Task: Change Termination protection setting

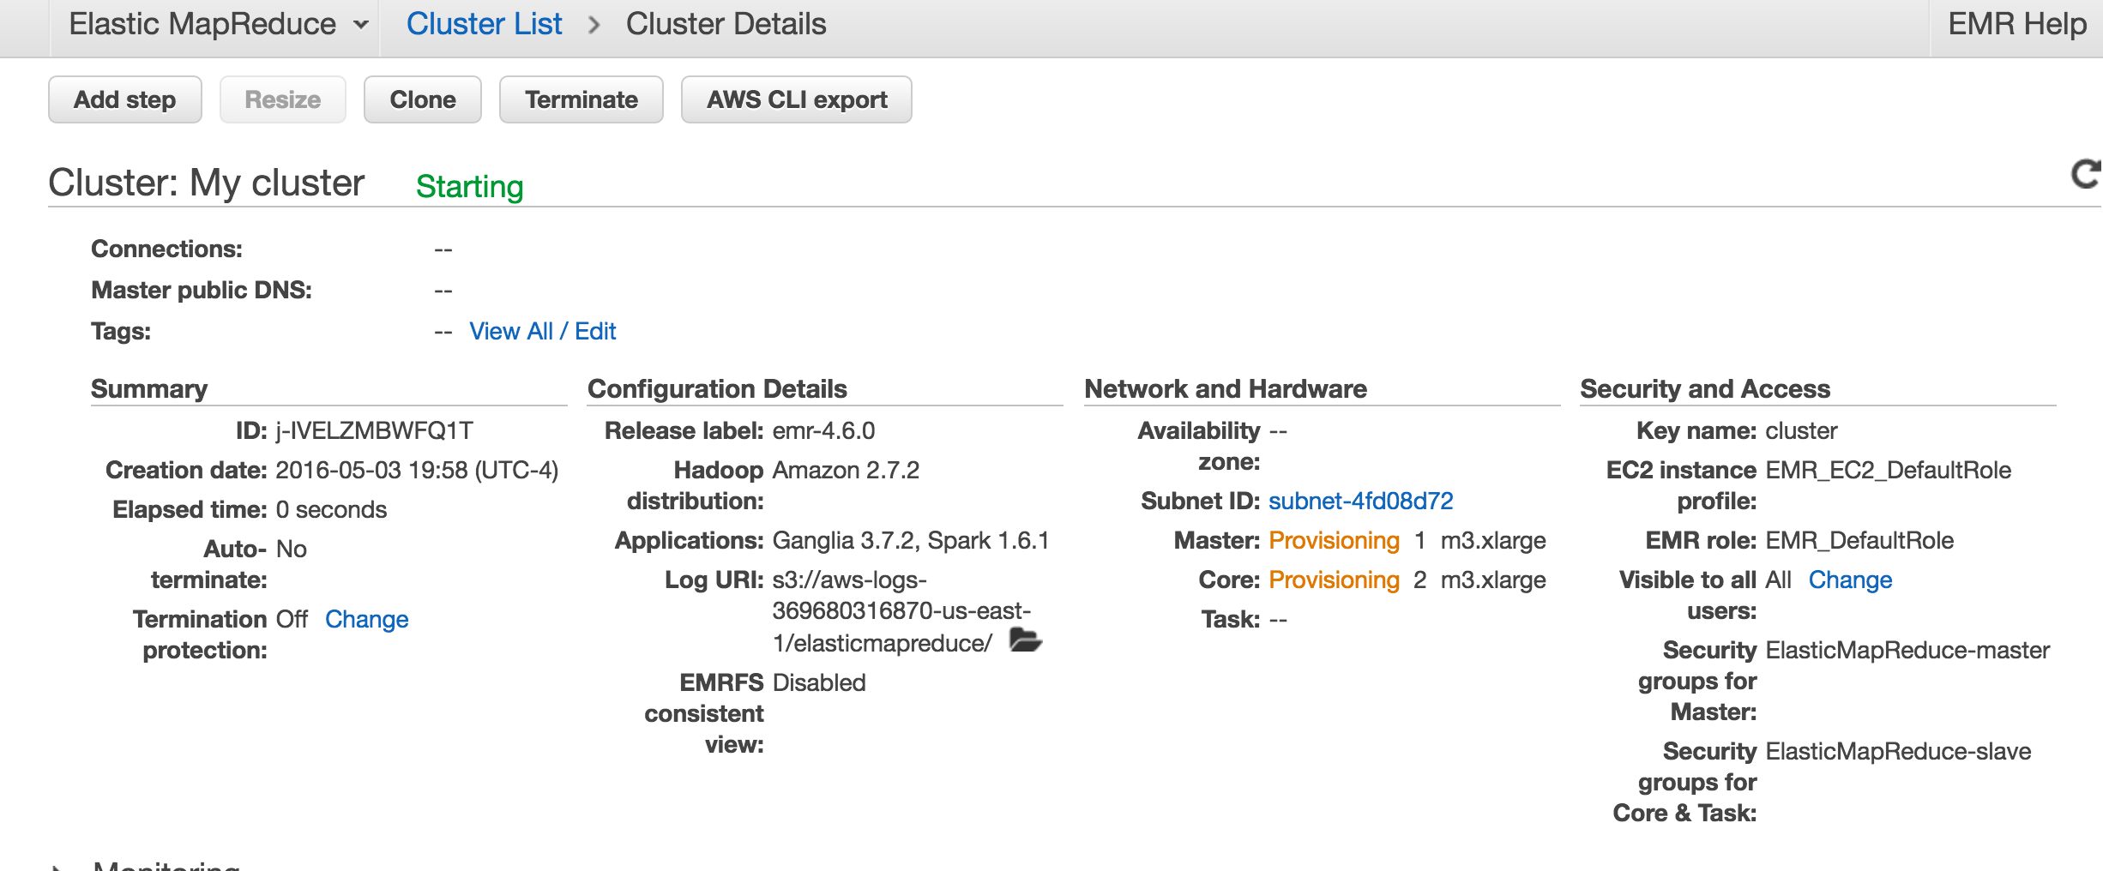Action: (366, 619)
